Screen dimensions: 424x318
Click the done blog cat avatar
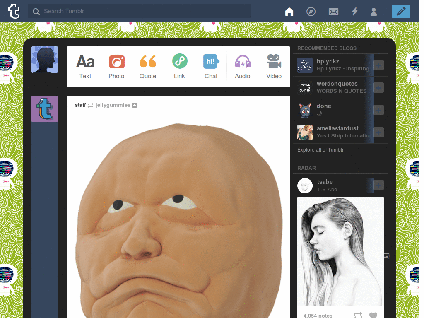click(x=305, y=110)
